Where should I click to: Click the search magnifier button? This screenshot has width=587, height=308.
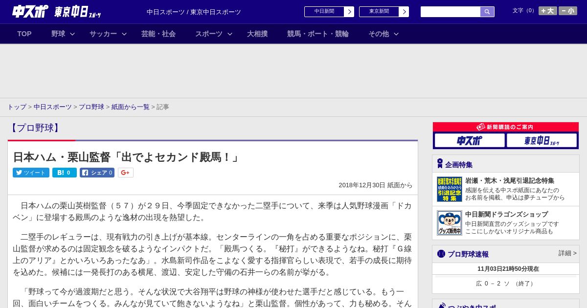point(487,12)
